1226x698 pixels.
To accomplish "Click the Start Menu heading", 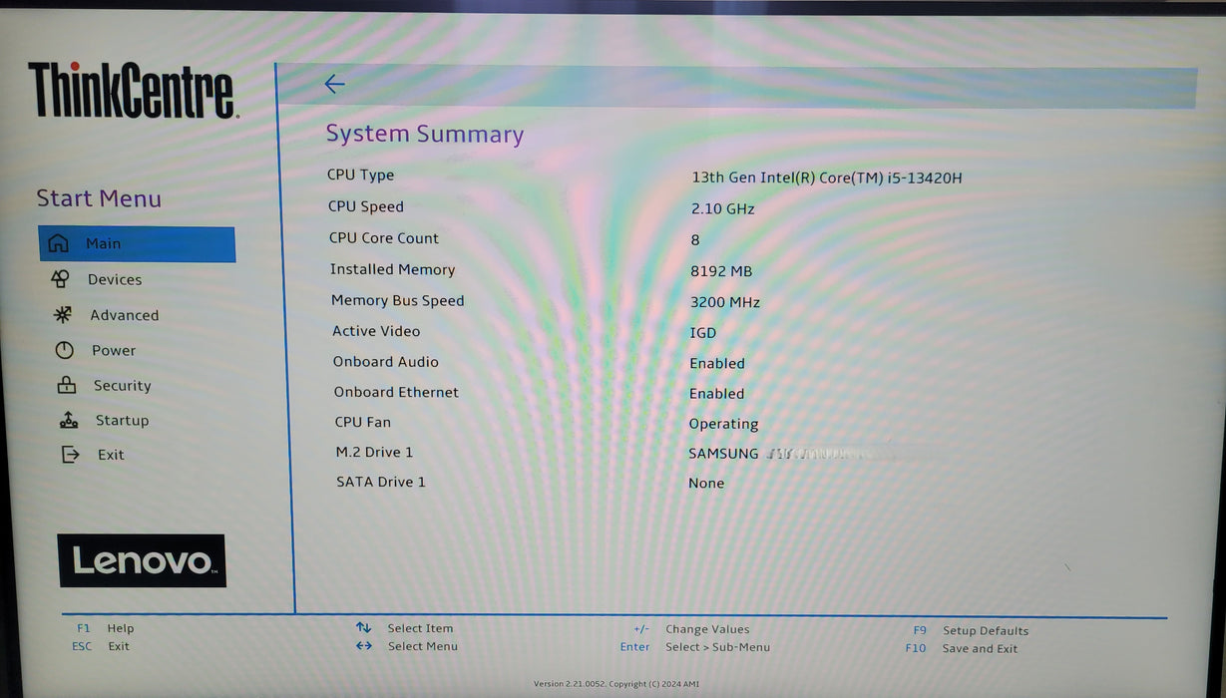I will pyautogui.click(x=99, y=198).
